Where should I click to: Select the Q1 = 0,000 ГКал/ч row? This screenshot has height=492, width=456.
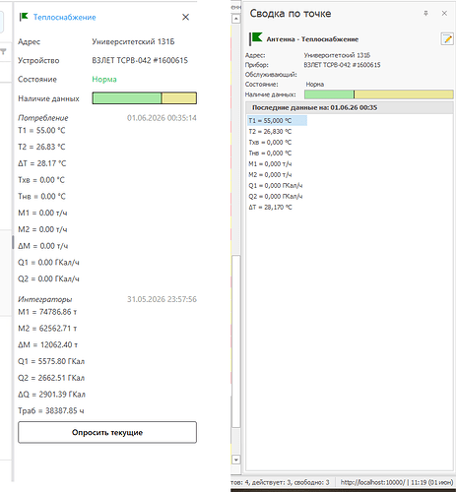click(276, 186)
